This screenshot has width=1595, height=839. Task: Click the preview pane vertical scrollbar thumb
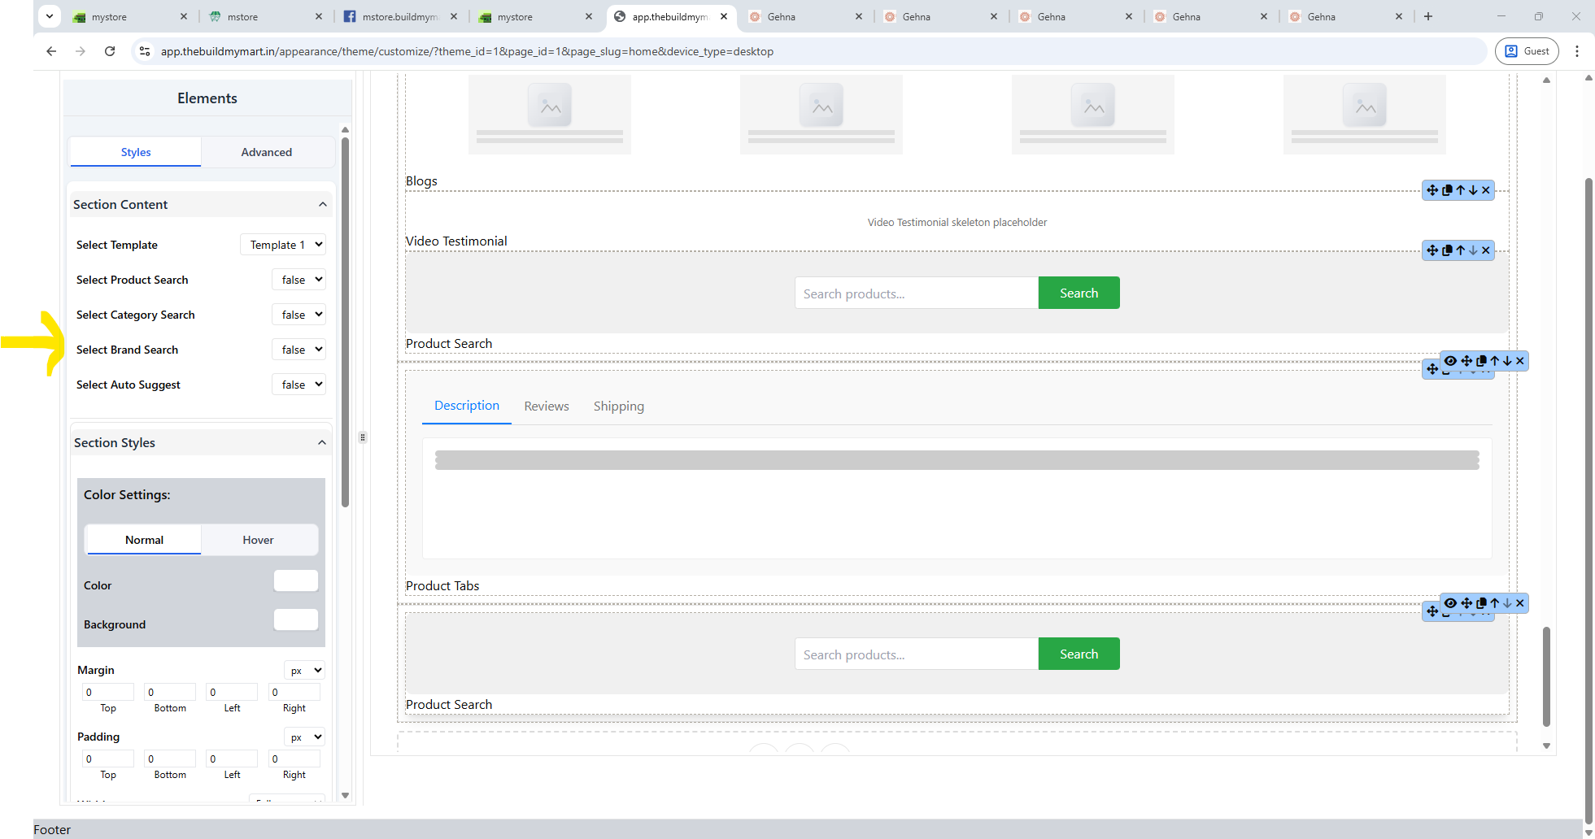tap(1546, 676)
